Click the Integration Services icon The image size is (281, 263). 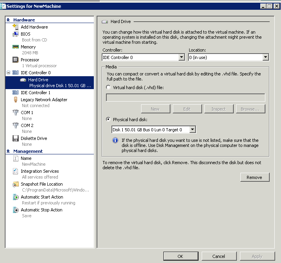[16, 171]
